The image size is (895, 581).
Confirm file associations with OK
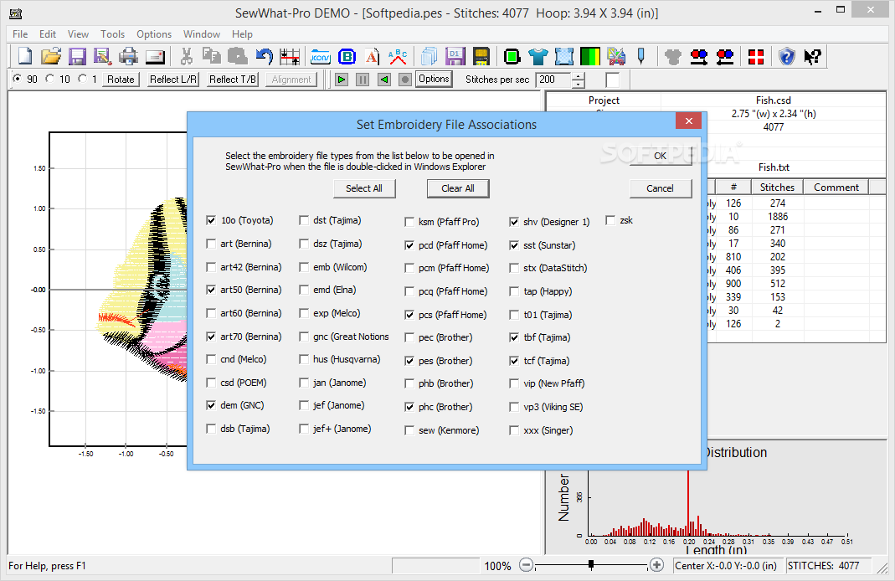[661, 156]
